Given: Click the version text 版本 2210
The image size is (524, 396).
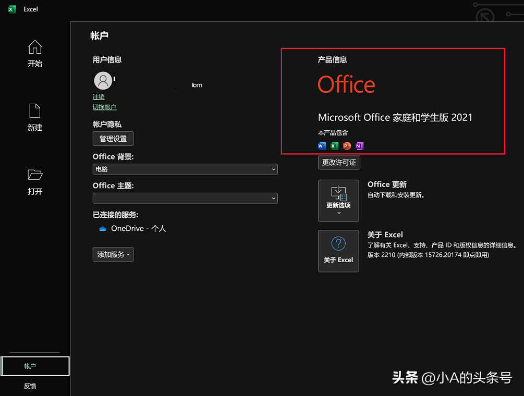Looking at the screenshot, I should point(428,255).
